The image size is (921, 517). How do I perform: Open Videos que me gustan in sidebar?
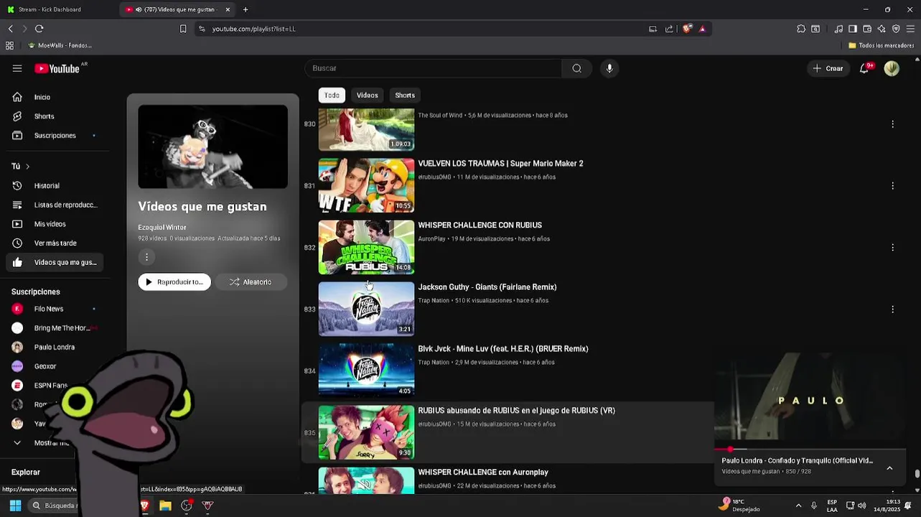coord(54,262)
